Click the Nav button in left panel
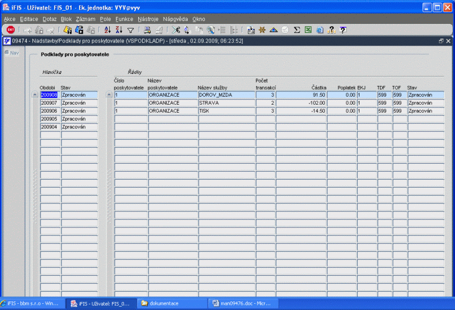Viewport: 455px width, 310px height. (x=12, y=53)
